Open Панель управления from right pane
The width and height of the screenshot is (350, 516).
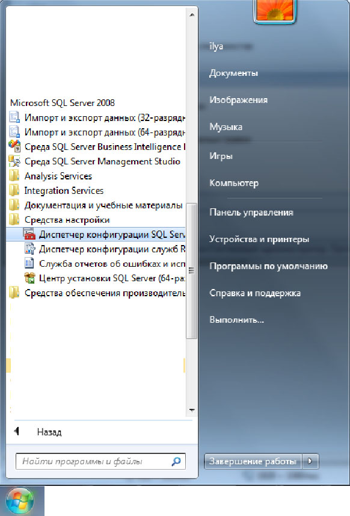pyautogui.click(x=251, y=213)
